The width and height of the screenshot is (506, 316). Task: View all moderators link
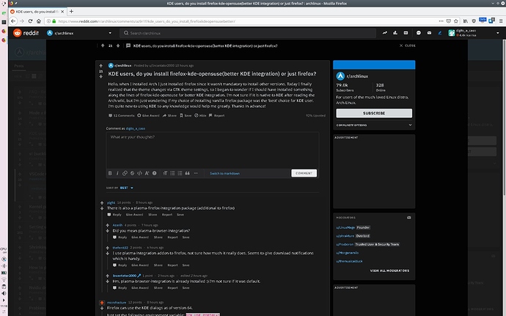coord(389,271)
